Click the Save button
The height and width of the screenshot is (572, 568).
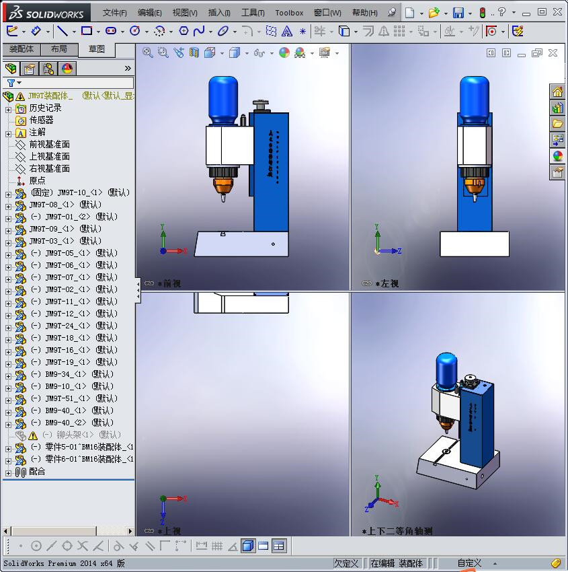click(458, 13)
